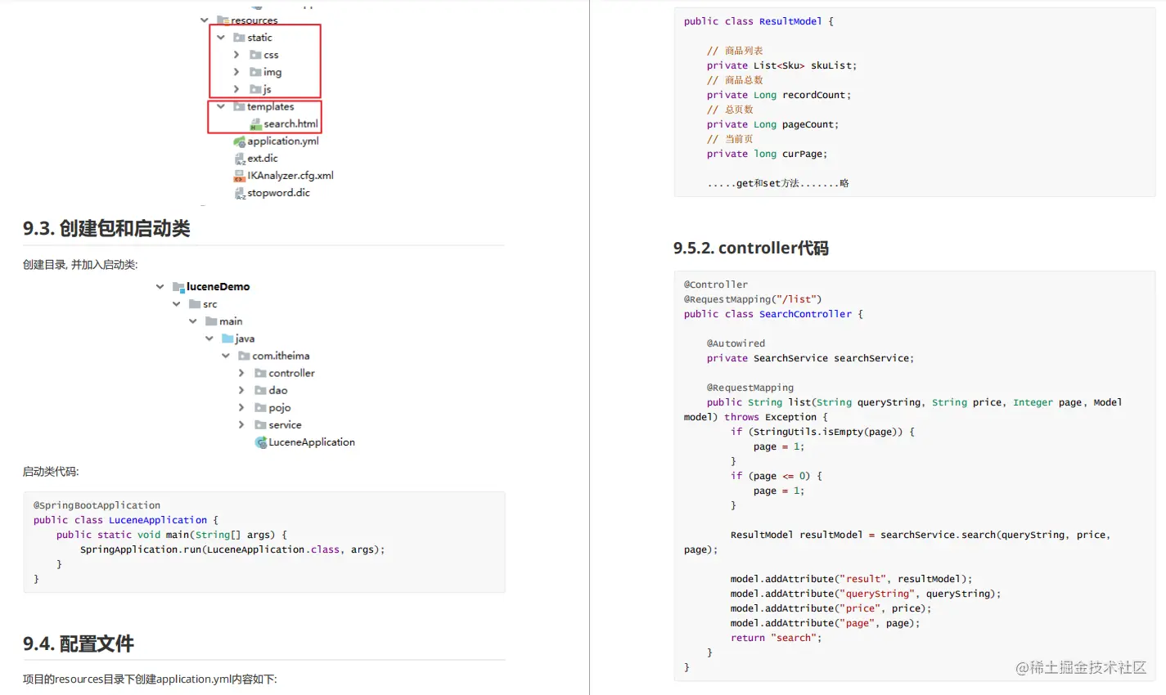The width and height of the screenshot is (1166, 695).
Task: Click the application.yml Spring leaf icon
Action: point(239,141)
